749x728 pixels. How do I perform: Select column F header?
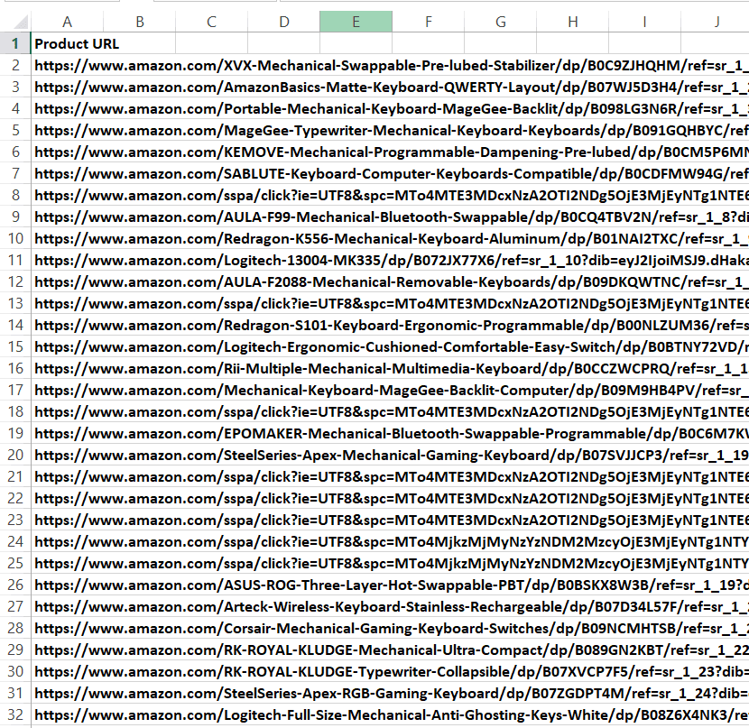[429, 22]
